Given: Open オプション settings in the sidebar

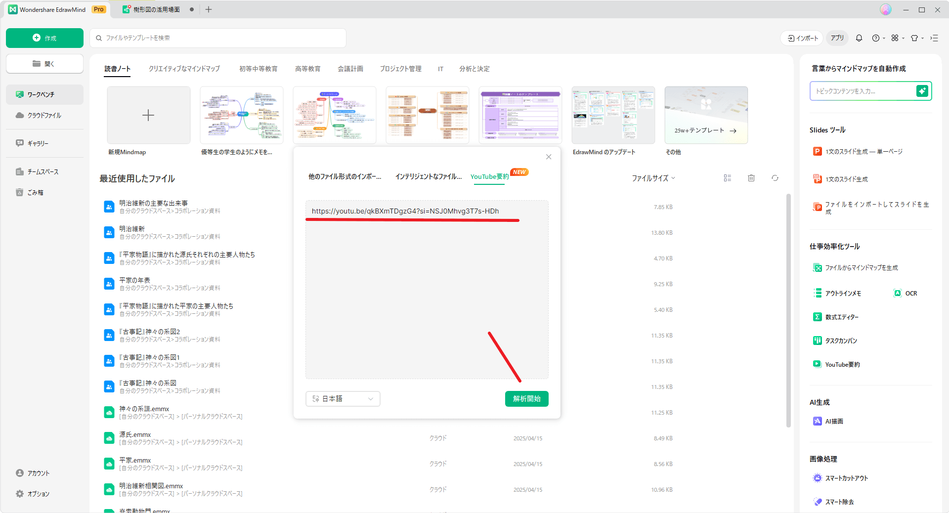Looking at the screenshot, I should (x=33, y=494).
